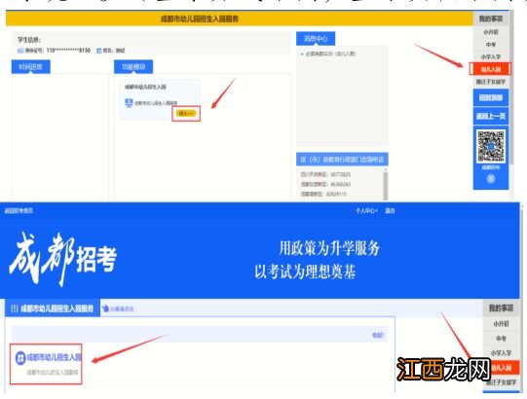
Task: Select 随迁子女就学 in the upper page sidebar
Action: [491, 82]
